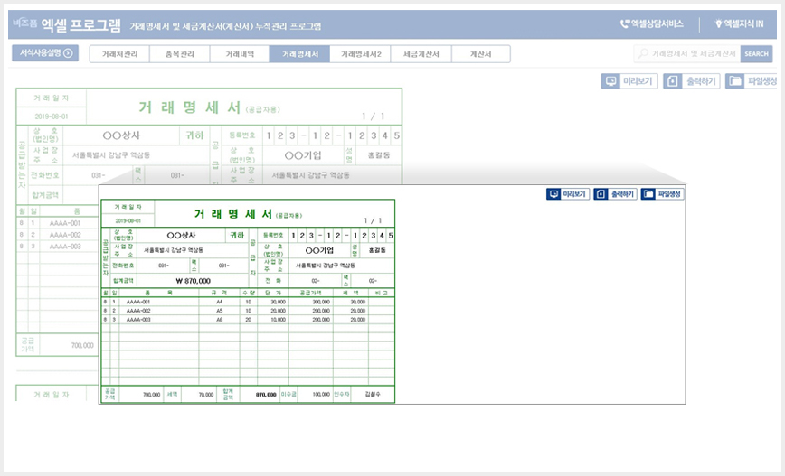Select the A5 spec cell
Screen dimensions: 785x476
click(219, 311)
